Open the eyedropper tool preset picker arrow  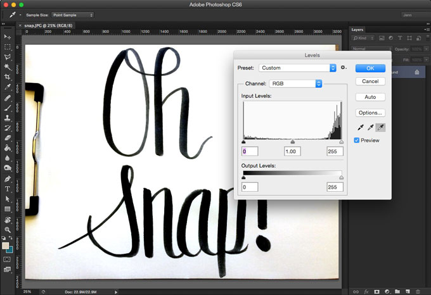coord(20,15)
